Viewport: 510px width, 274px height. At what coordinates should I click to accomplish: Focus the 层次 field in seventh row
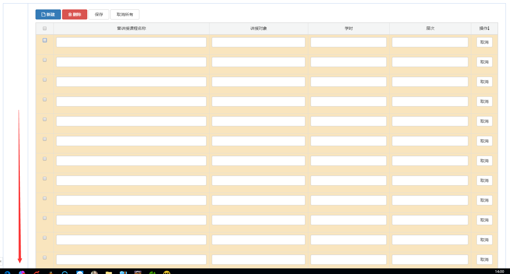point(430,161)
